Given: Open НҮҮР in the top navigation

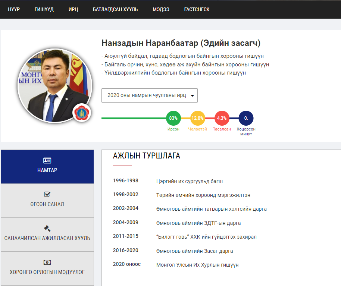Looking at the screenshot, I should [x=14, y=10].
